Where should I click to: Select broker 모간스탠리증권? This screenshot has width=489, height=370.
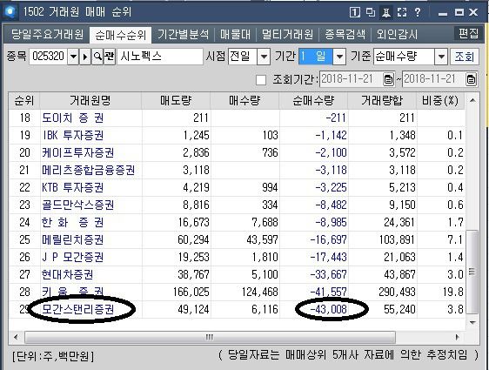pos(77,309)
